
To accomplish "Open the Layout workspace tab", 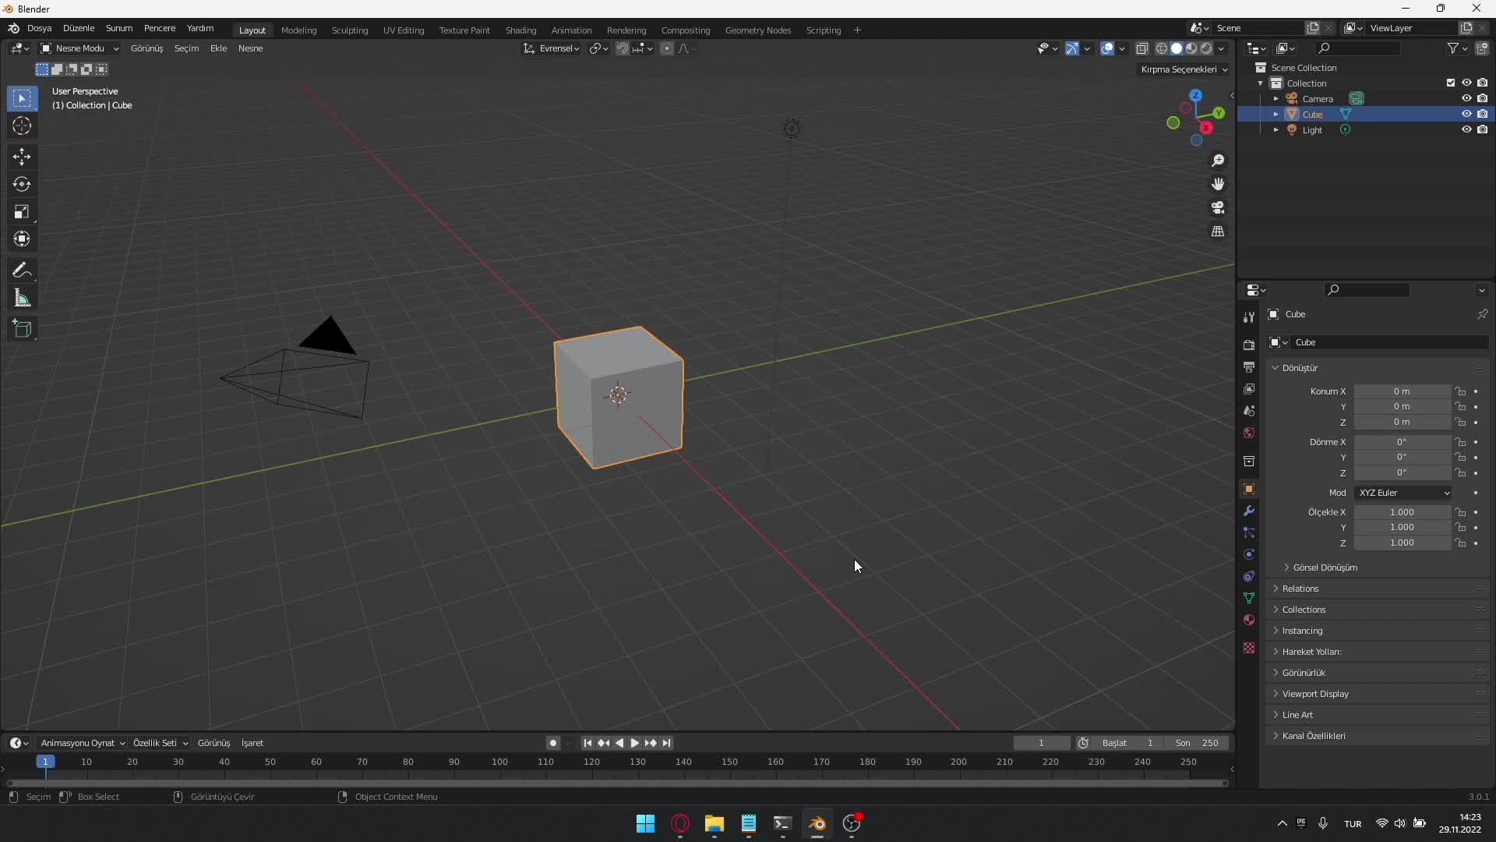I will tap(252, 29).
